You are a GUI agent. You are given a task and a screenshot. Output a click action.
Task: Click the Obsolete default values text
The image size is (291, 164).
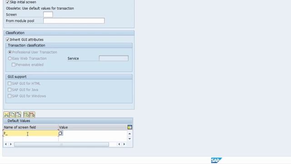(x=40, y=8)
